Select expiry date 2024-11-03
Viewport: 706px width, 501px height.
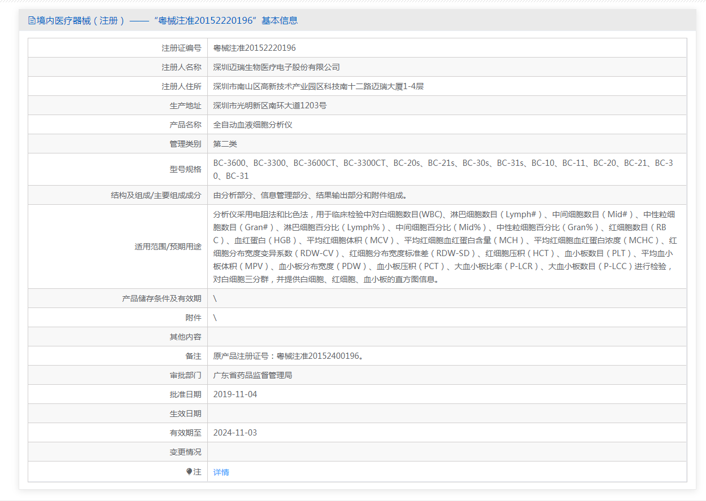click(235, 433)
